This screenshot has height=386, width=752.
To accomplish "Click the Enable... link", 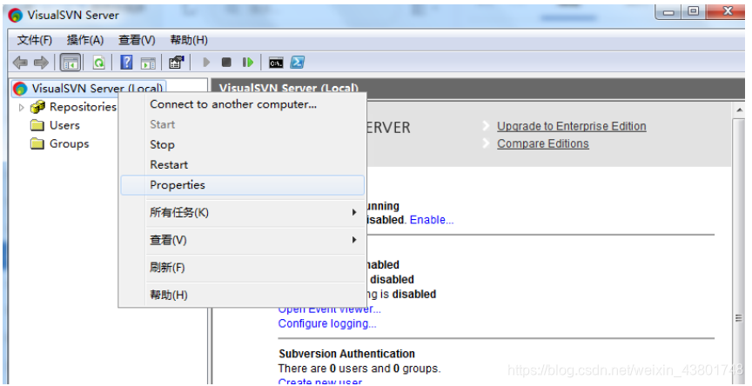I will click(432, 220).
